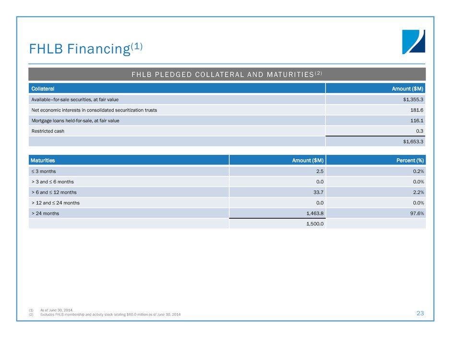Image resolution: width=451 pixels, height=338 pixels.
Task: Click the $1,653.3 collateral total
Action: coord(412,142)
